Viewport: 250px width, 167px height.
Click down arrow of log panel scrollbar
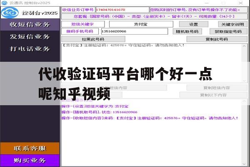(x=244, y=164)
